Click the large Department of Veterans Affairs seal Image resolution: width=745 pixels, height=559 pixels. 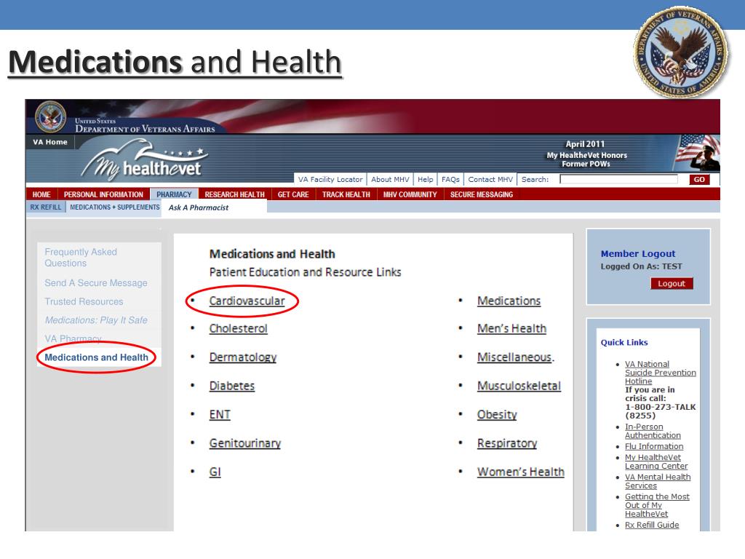[x=681, y=52]
